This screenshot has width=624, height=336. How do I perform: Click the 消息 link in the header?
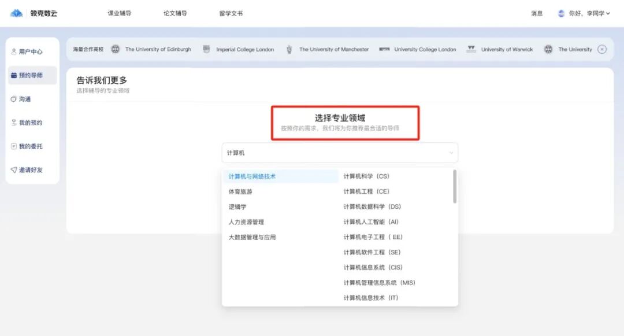(537, 13)
